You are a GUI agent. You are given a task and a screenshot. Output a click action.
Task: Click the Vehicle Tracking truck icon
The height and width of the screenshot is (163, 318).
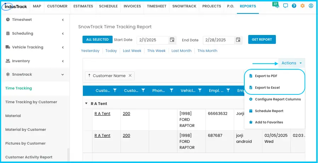(8, 47)
